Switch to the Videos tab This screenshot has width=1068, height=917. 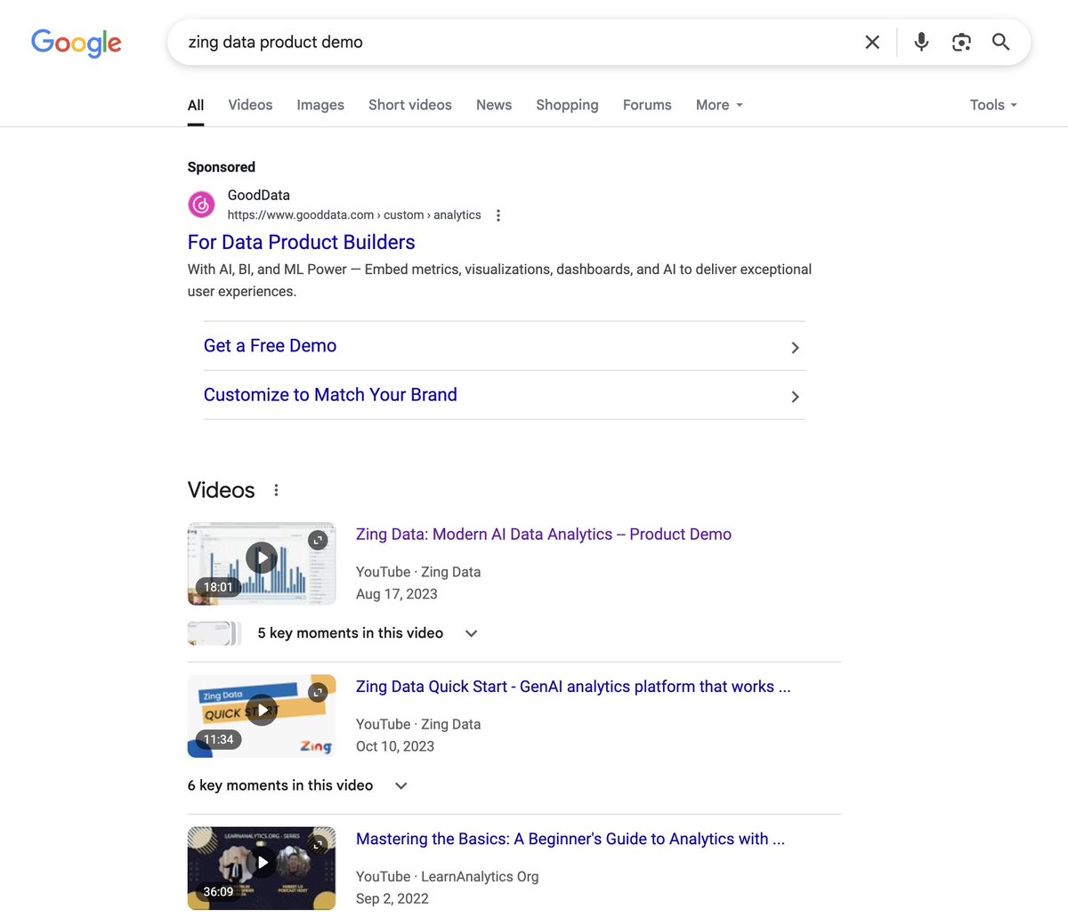tap(250, 105)
